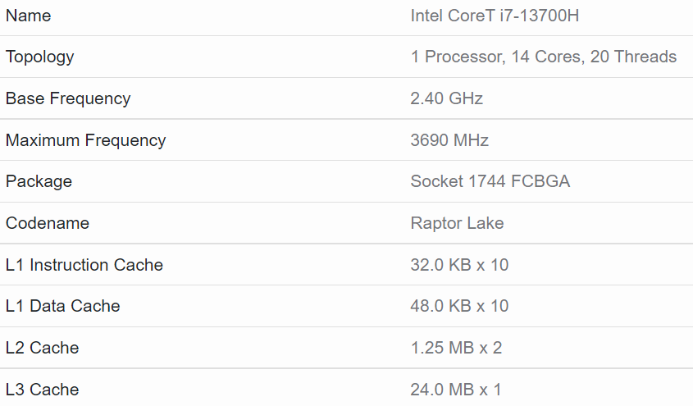Select the L1 Data Cache label

(63, 306)
